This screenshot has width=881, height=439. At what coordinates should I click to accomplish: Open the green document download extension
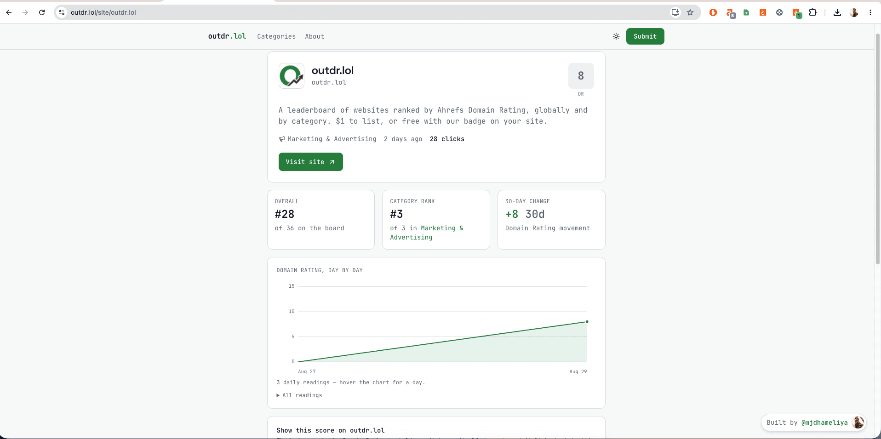746,12
